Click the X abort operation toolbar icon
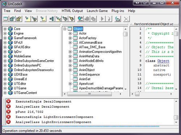 tap(126, 19)
